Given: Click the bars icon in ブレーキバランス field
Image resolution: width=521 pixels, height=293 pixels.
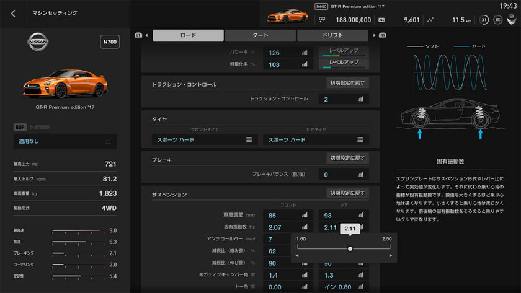Looking at the screenshot, I should 360,175.
